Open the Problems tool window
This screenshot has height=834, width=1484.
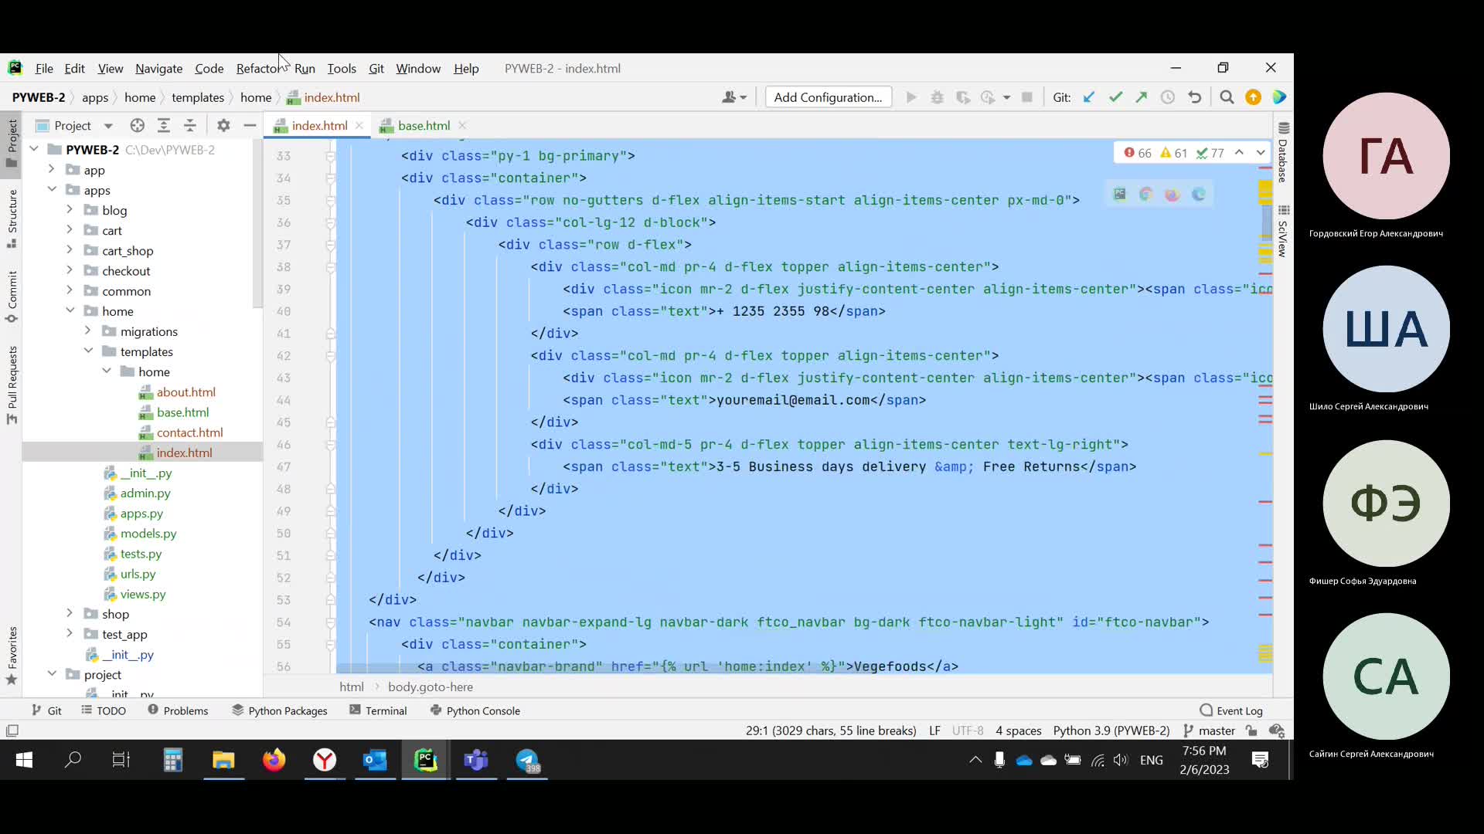[x=178, y=710]
